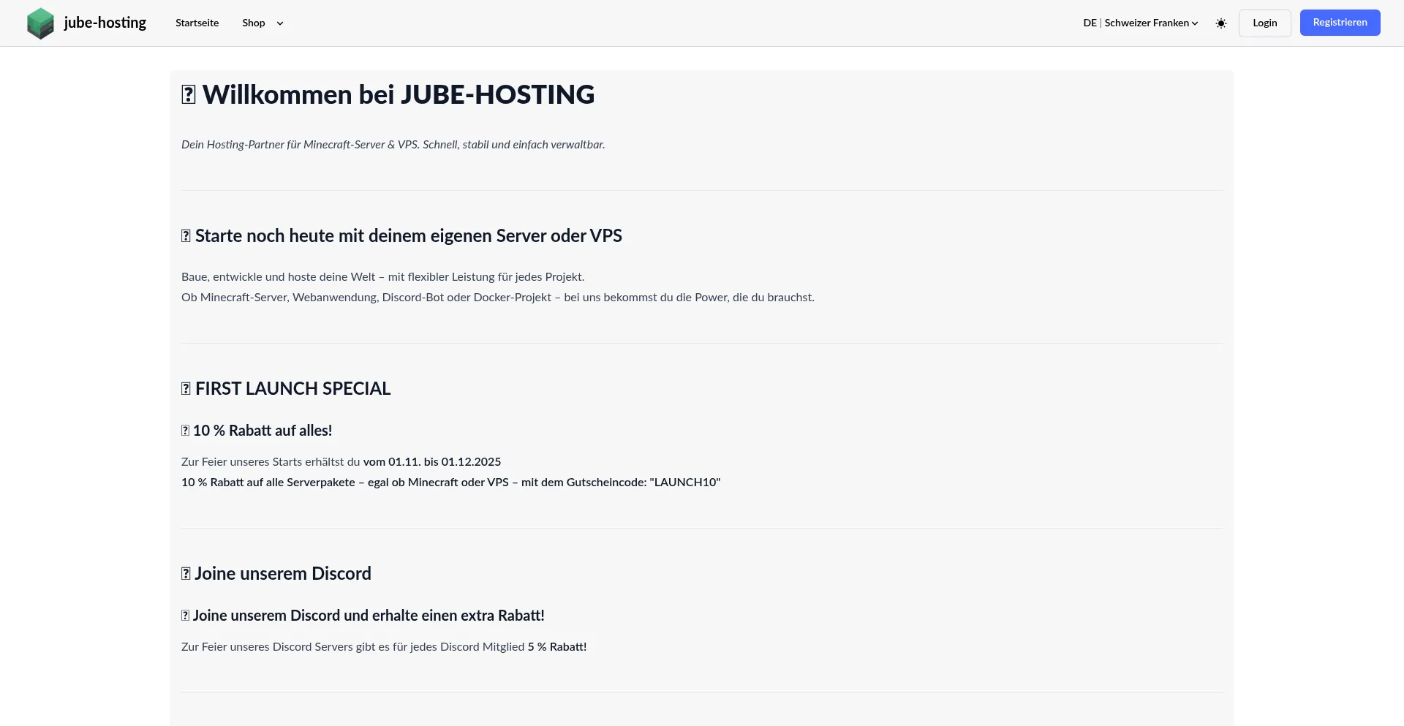Click the LAUNCH10 coupon code text
Viewport: 1404px width, 726px height.
[684, 483]
